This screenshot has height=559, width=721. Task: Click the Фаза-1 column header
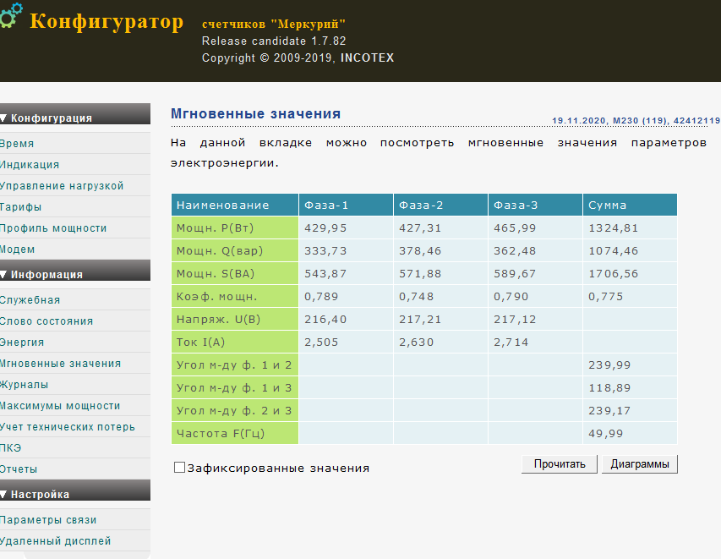coord(347,205)
